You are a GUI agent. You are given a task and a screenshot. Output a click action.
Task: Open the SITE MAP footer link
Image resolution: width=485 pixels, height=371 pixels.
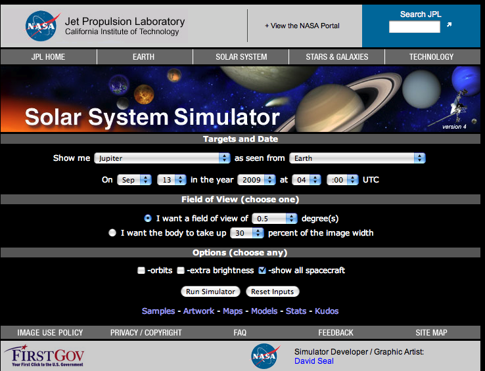click(x=432, y=333)
